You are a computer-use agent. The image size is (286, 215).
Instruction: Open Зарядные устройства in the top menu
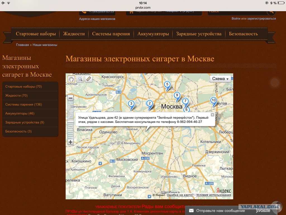pyautogui.click(x=199, y=34)
